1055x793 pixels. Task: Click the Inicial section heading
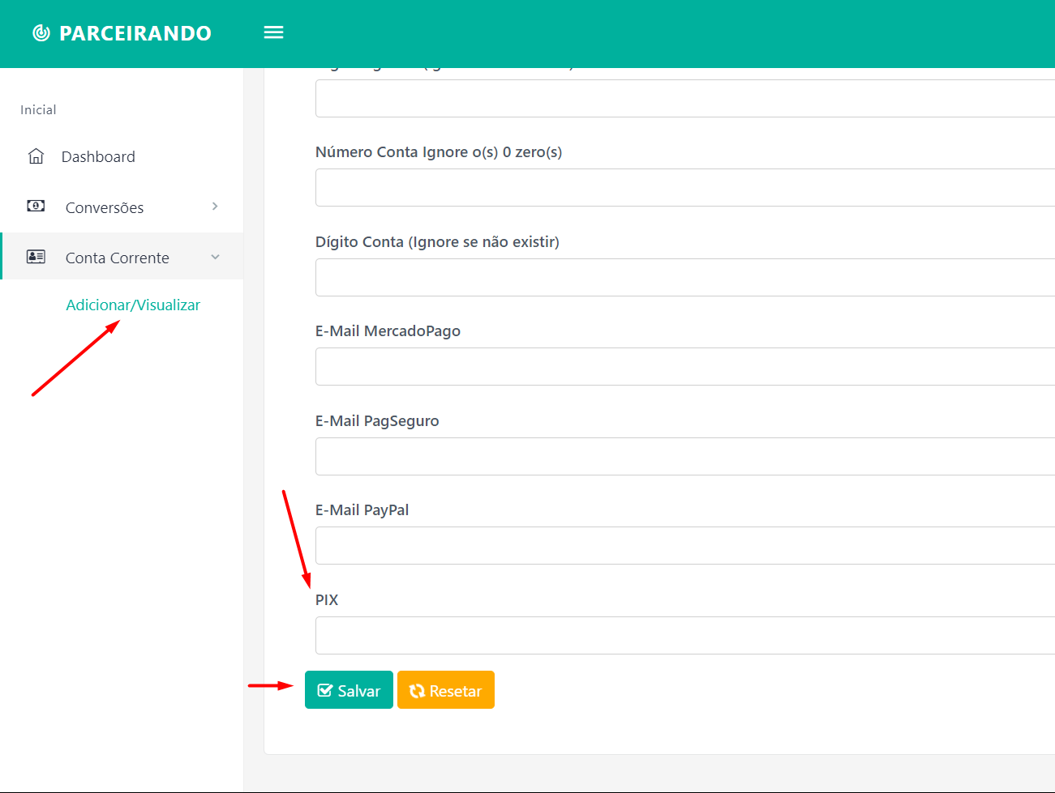[x=38, y=110]
